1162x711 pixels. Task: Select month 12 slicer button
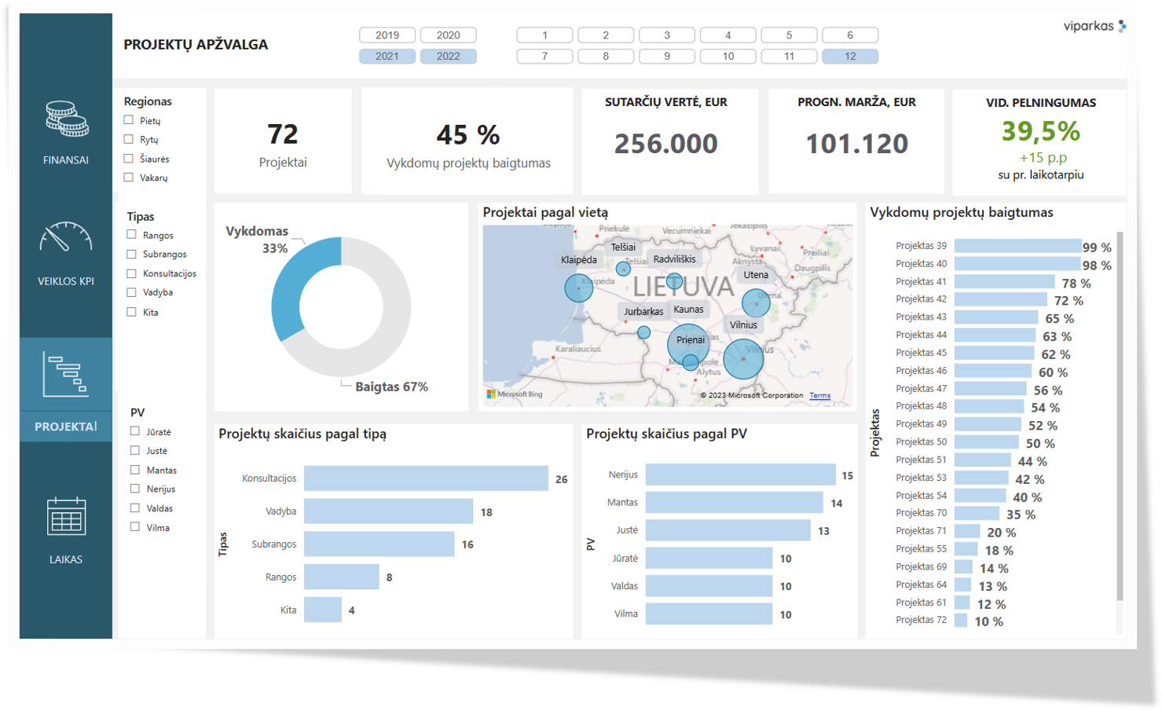pyautogui.click(x=850, y=57)
